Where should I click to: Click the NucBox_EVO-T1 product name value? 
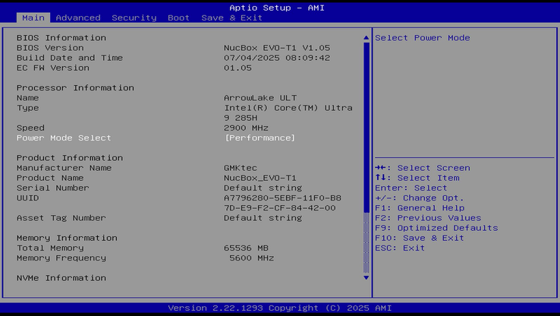260,178
